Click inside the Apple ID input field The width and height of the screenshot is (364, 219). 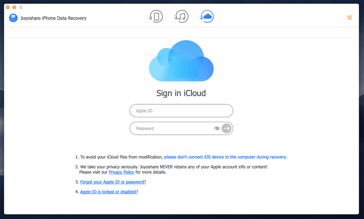click(175, 111)
